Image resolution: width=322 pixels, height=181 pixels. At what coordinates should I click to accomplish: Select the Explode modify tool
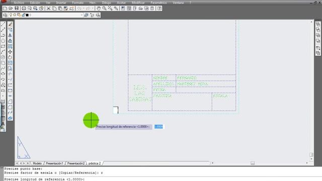pos(10,118)
